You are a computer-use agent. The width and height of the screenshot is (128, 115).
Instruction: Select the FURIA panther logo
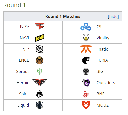pyautogui.click(x=86, y=60)
